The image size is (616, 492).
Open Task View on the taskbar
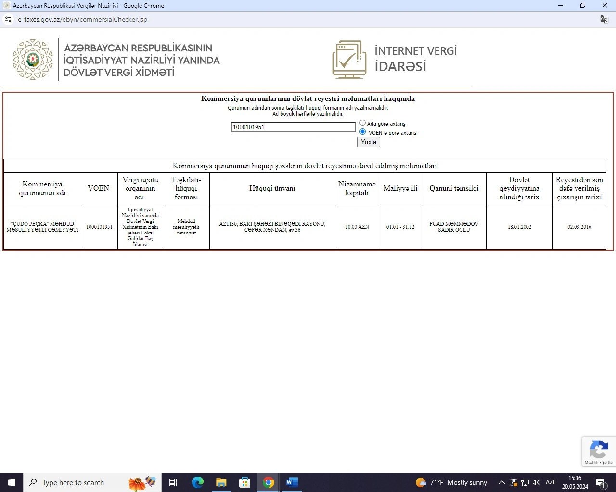point(173,482)
